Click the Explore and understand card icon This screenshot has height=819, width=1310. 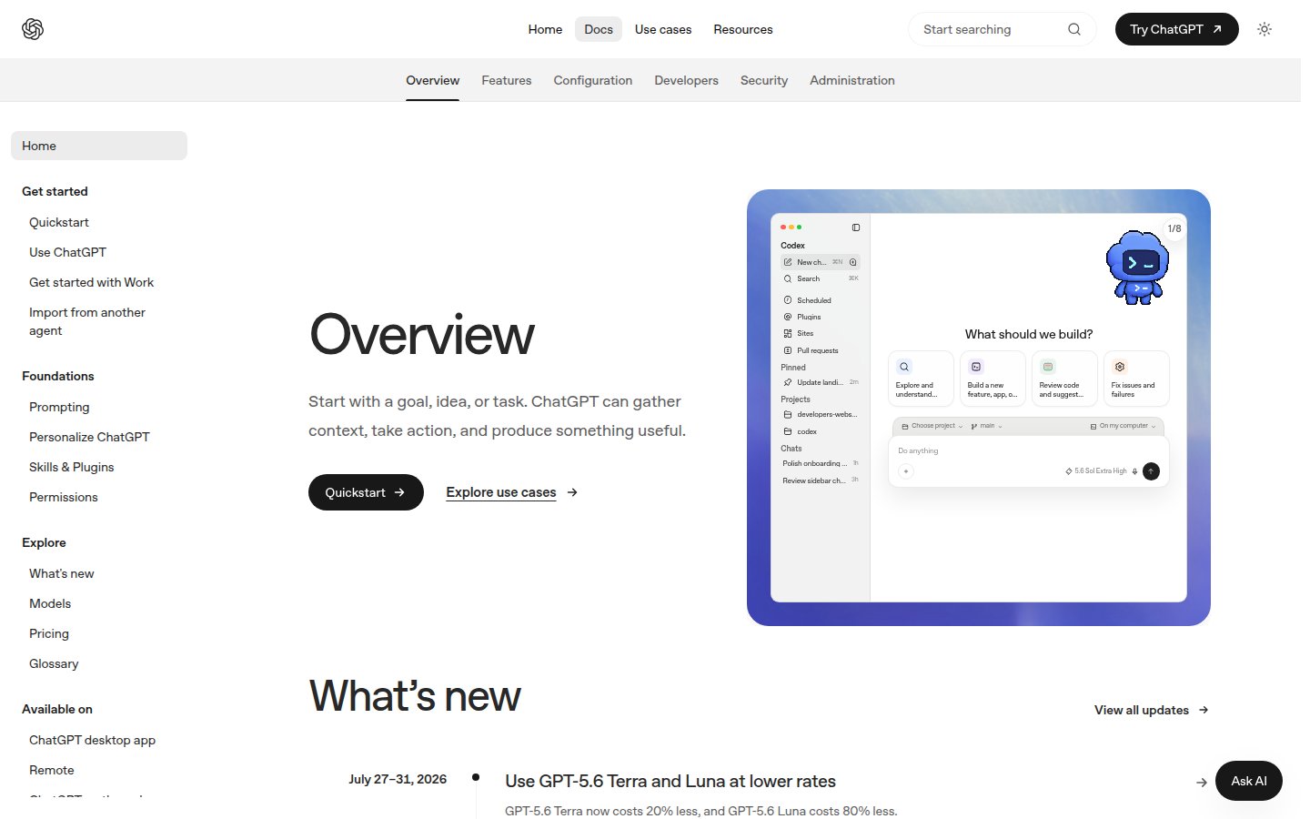[904, 367]
